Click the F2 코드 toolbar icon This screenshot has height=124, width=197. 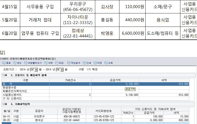pyautogui.click(x=17, y=63)
